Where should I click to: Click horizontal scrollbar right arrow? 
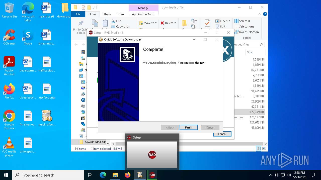266,143
